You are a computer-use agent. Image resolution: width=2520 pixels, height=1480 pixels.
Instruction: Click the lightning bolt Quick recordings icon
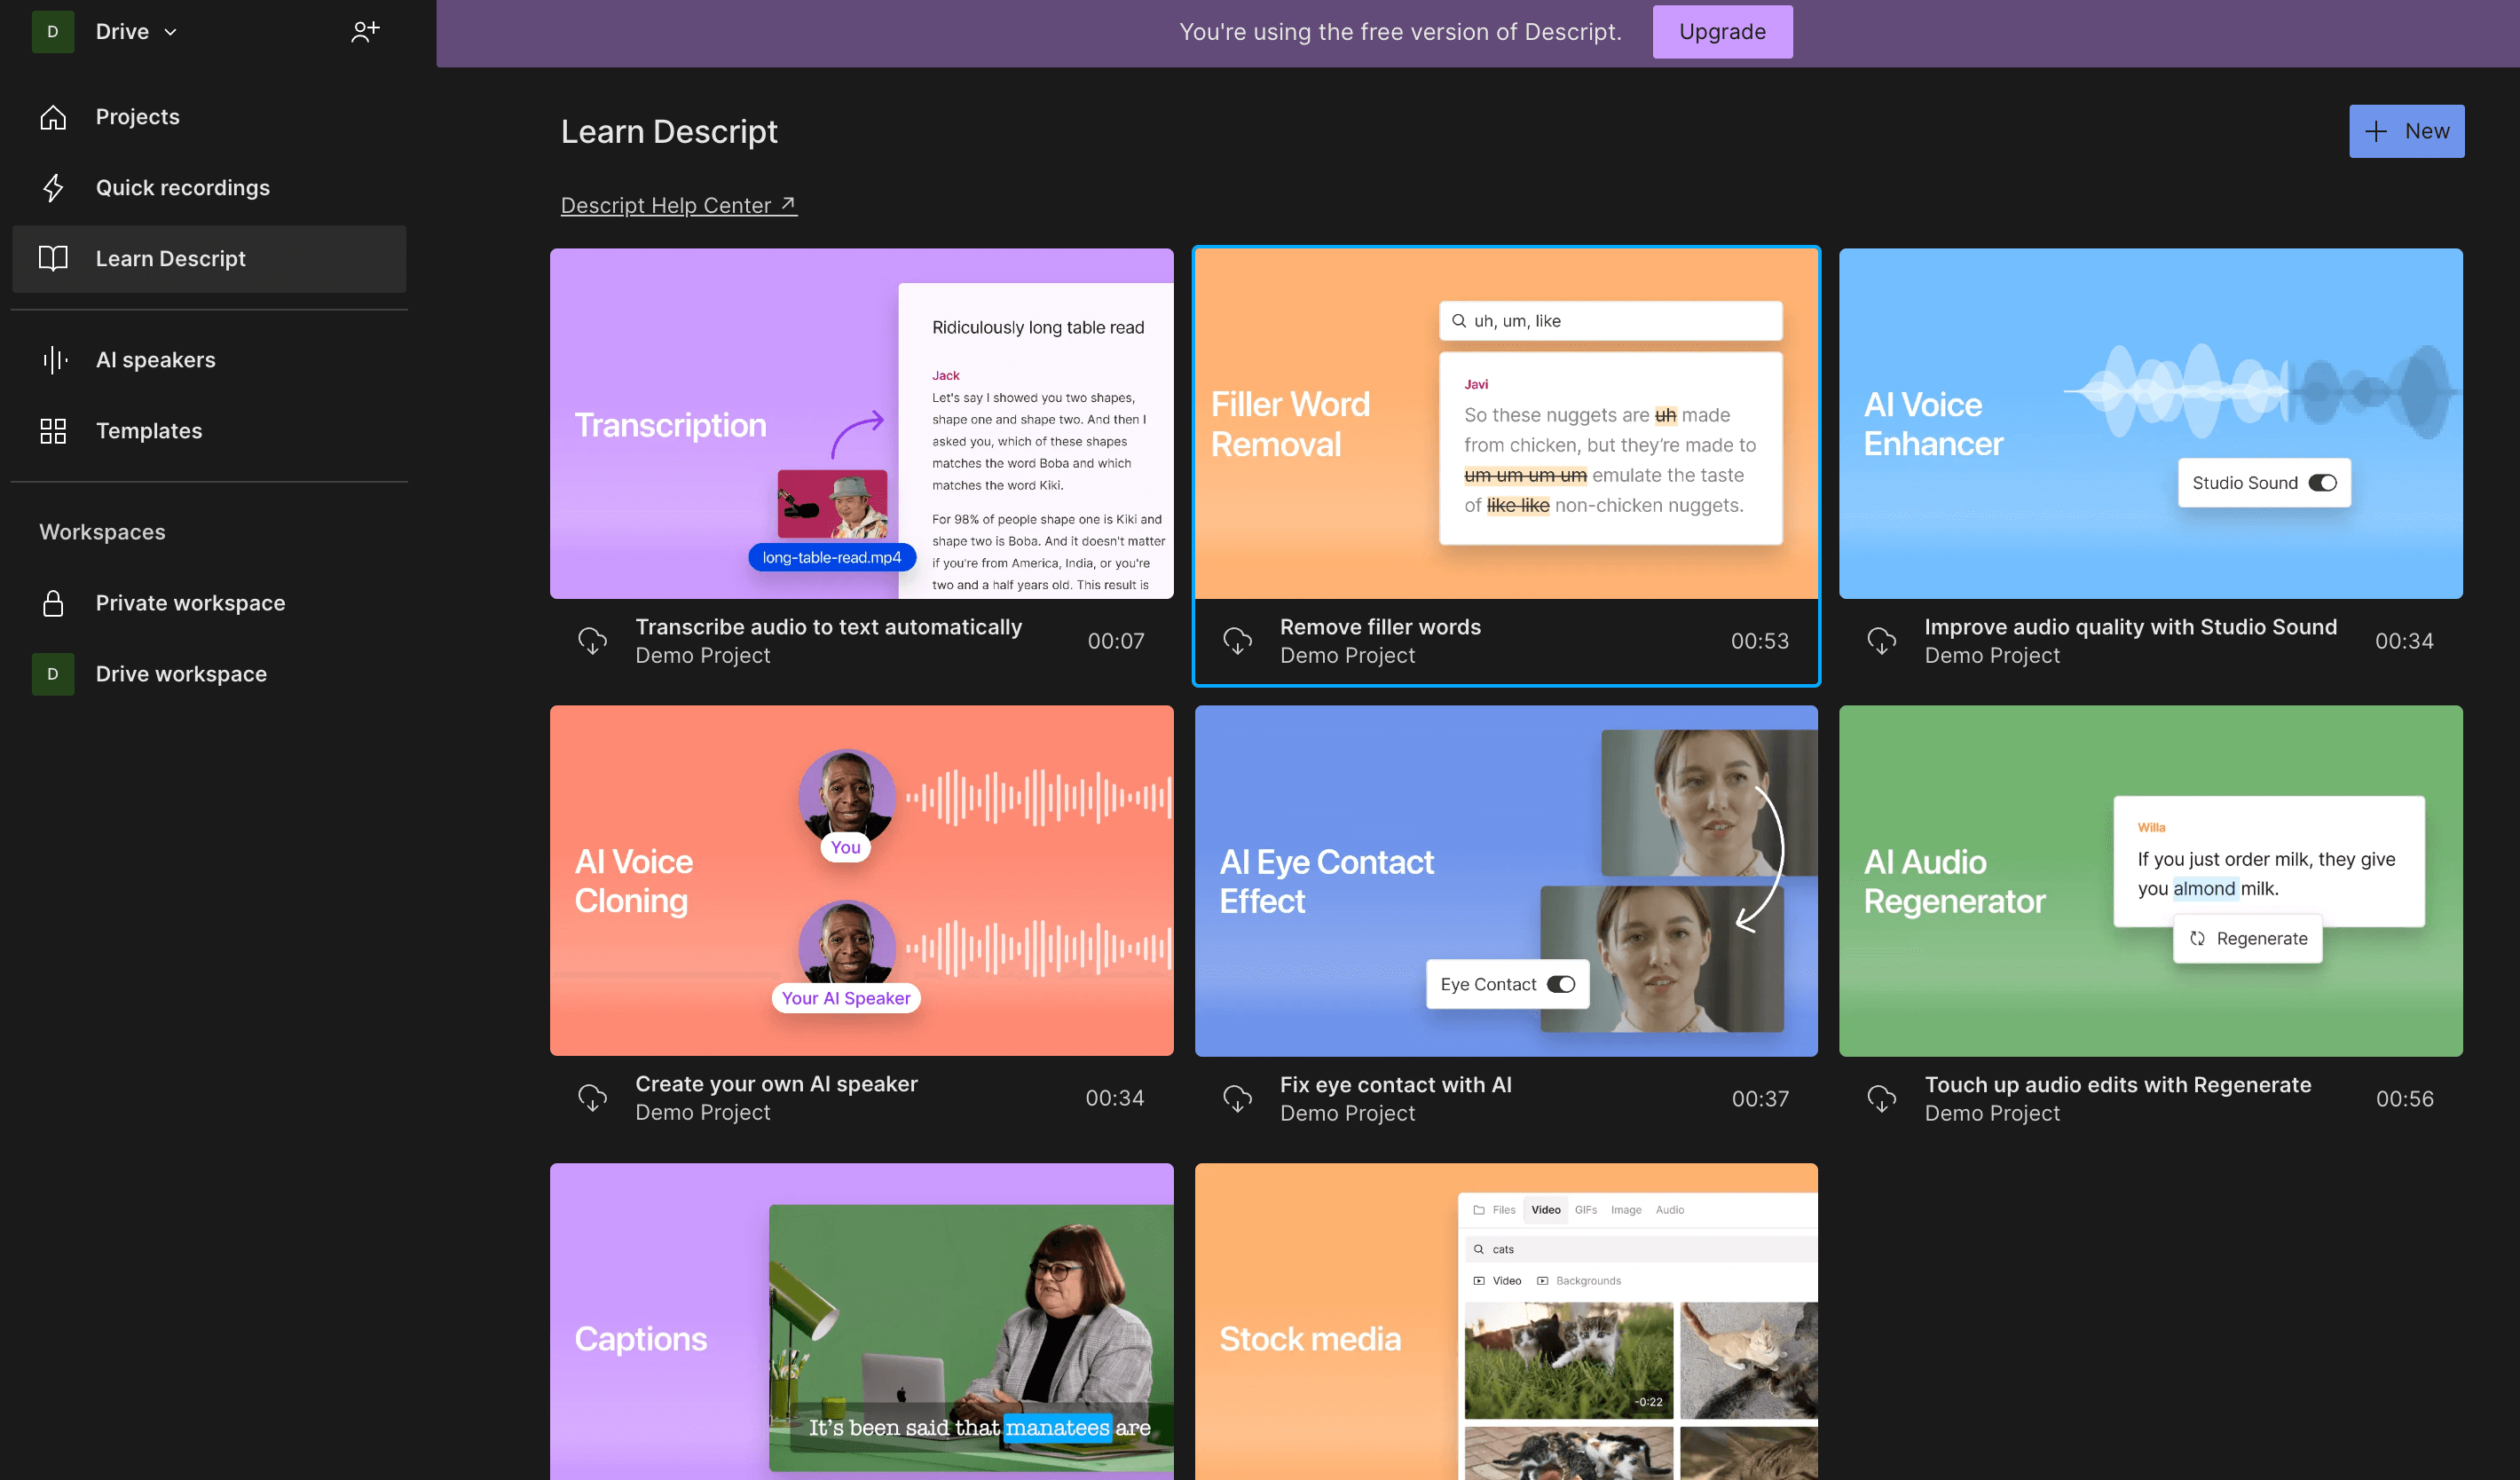click(x=53, y=188)
